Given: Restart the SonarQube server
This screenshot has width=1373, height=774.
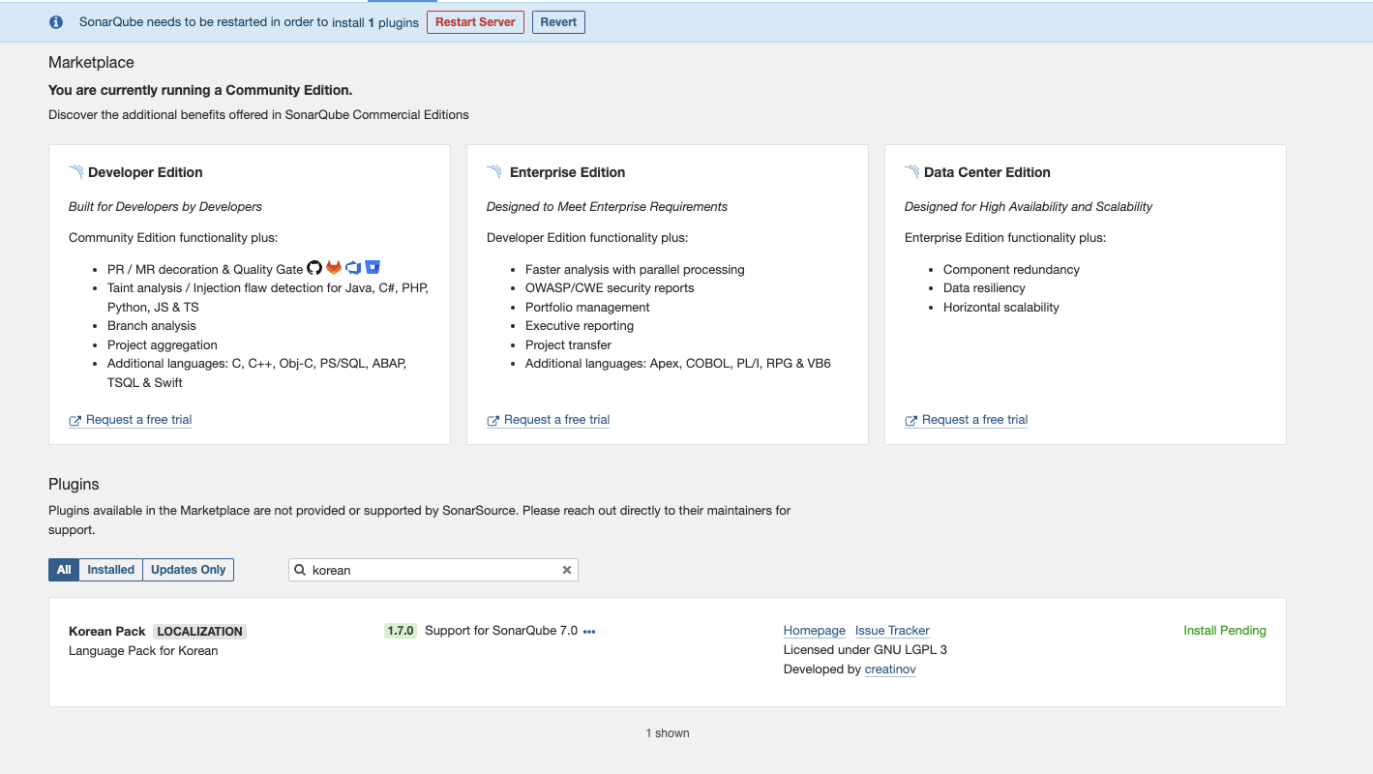Looking at the screenshot, I should click(x=475, y=22).
